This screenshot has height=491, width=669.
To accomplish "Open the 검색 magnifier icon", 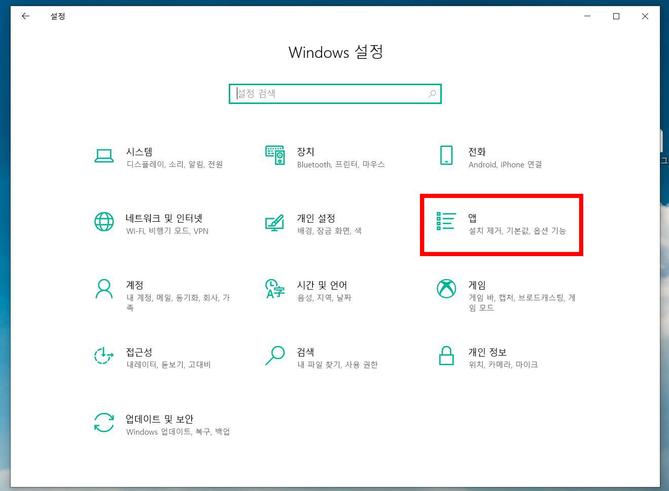I will pos(275,356).
